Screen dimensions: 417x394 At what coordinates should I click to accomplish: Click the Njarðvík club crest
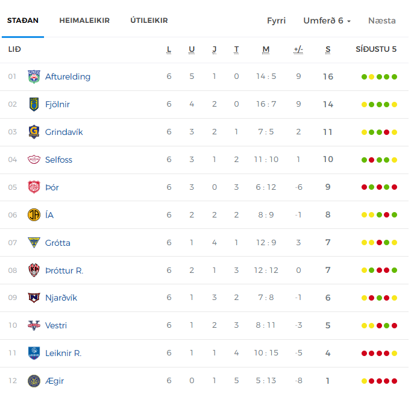tap(34, 298)
